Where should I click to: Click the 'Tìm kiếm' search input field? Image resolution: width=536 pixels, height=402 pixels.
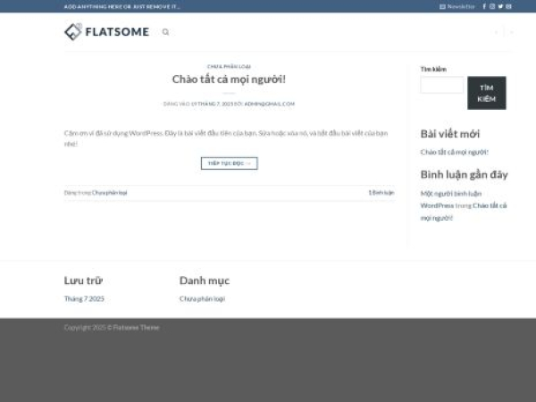coord(441,86)
